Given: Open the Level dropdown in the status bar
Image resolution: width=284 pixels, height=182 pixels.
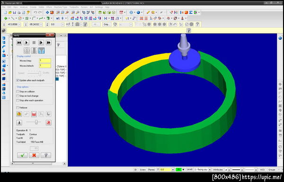Looking at the screenshot, I should [210, 170].
